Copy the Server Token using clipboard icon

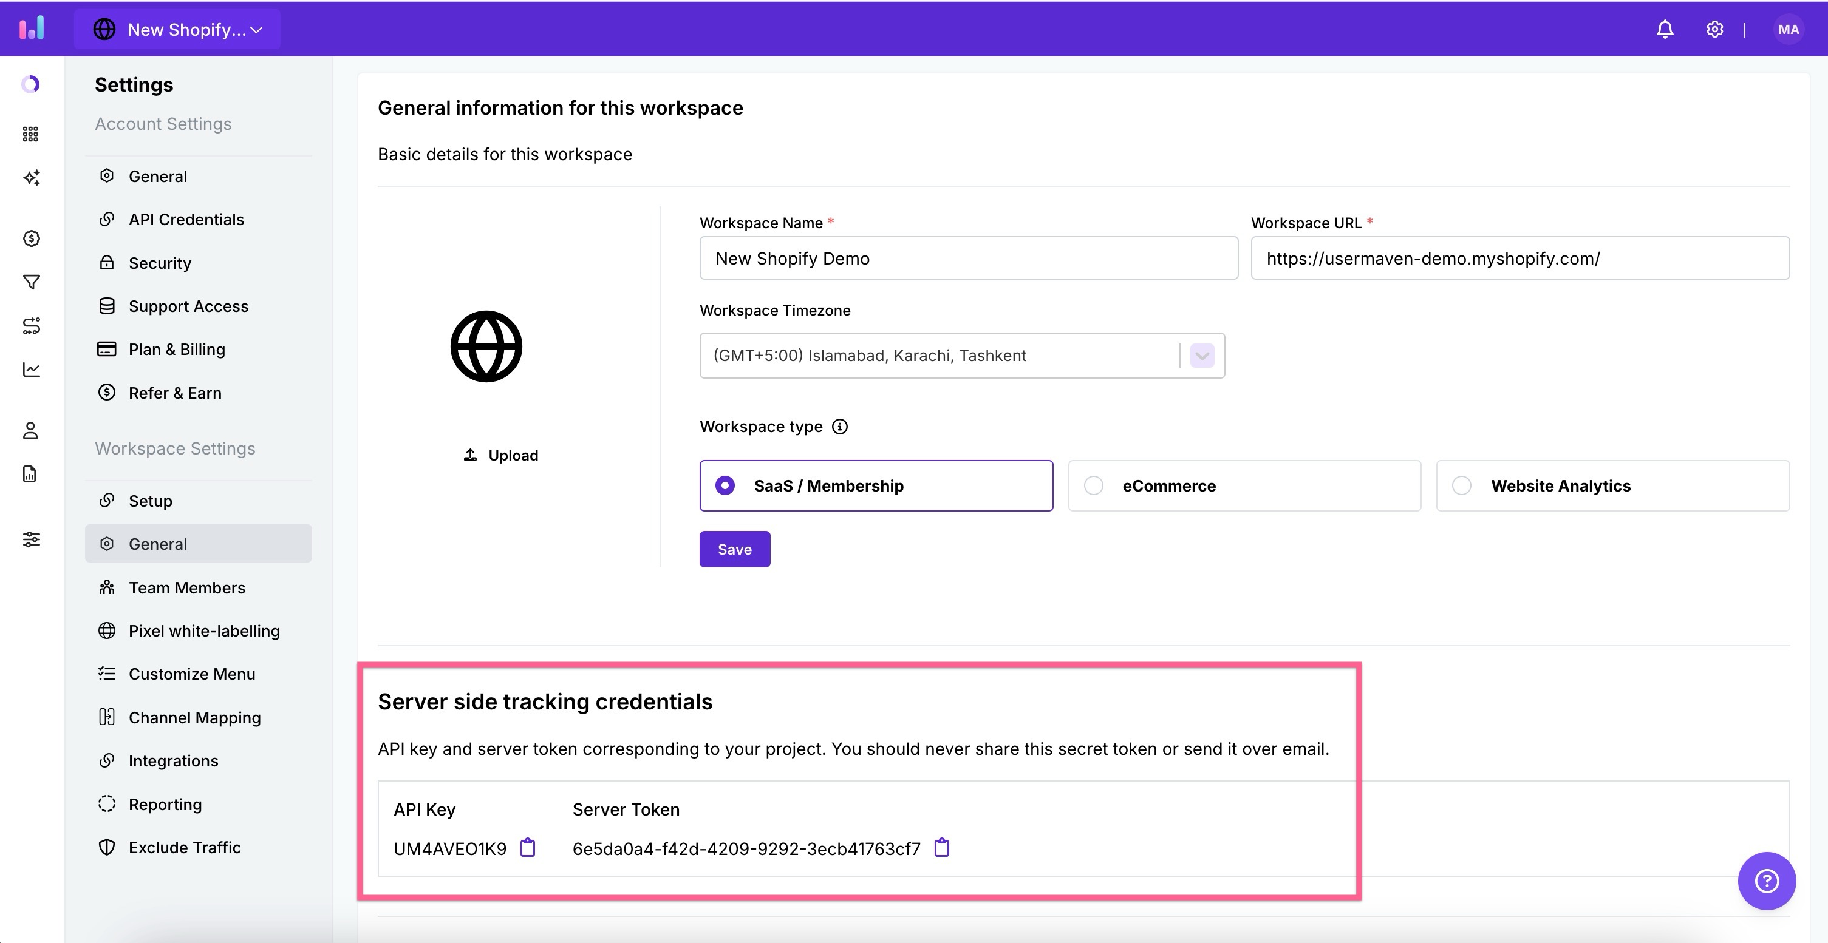(941, 847)
